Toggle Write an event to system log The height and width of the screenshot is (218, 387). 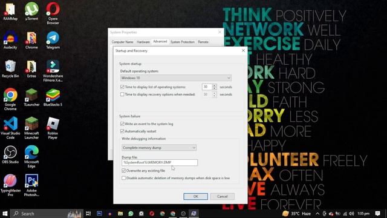[122, 124]
